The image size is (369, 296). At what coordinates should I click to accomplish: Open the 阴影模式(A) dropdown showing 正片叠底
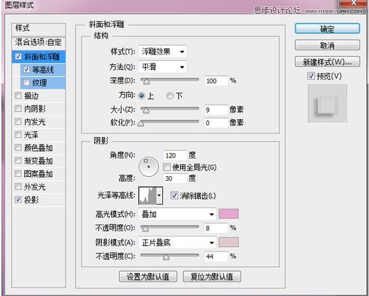point(177,242)
